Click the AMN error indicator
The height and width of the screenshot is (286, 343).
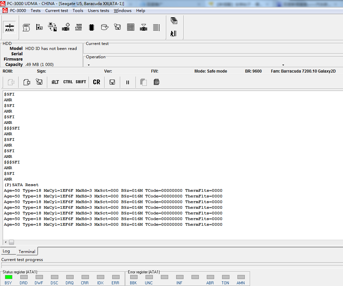click(241, 277)
